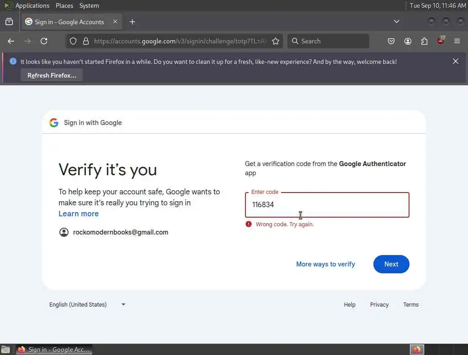This screenshot has width=468, height=355.
Task: Dismiss the Firefox refresh notification bar
Action: click(x=456, y=62)
